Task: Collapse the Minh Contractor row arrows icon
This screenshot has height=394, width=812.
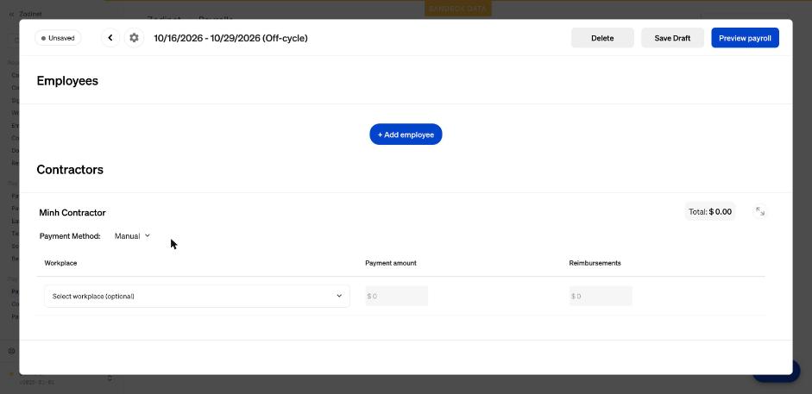Action: pos(759,211)
